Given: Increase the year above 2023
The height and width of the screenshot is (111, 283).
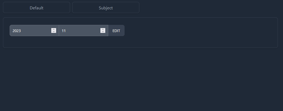Looking at the screenshot, I should pos(54,29).
